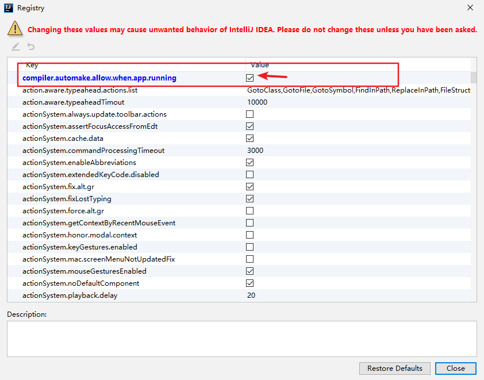Enable actionSystem.always.update.toolbar.actions checkbox

[249, 114]
